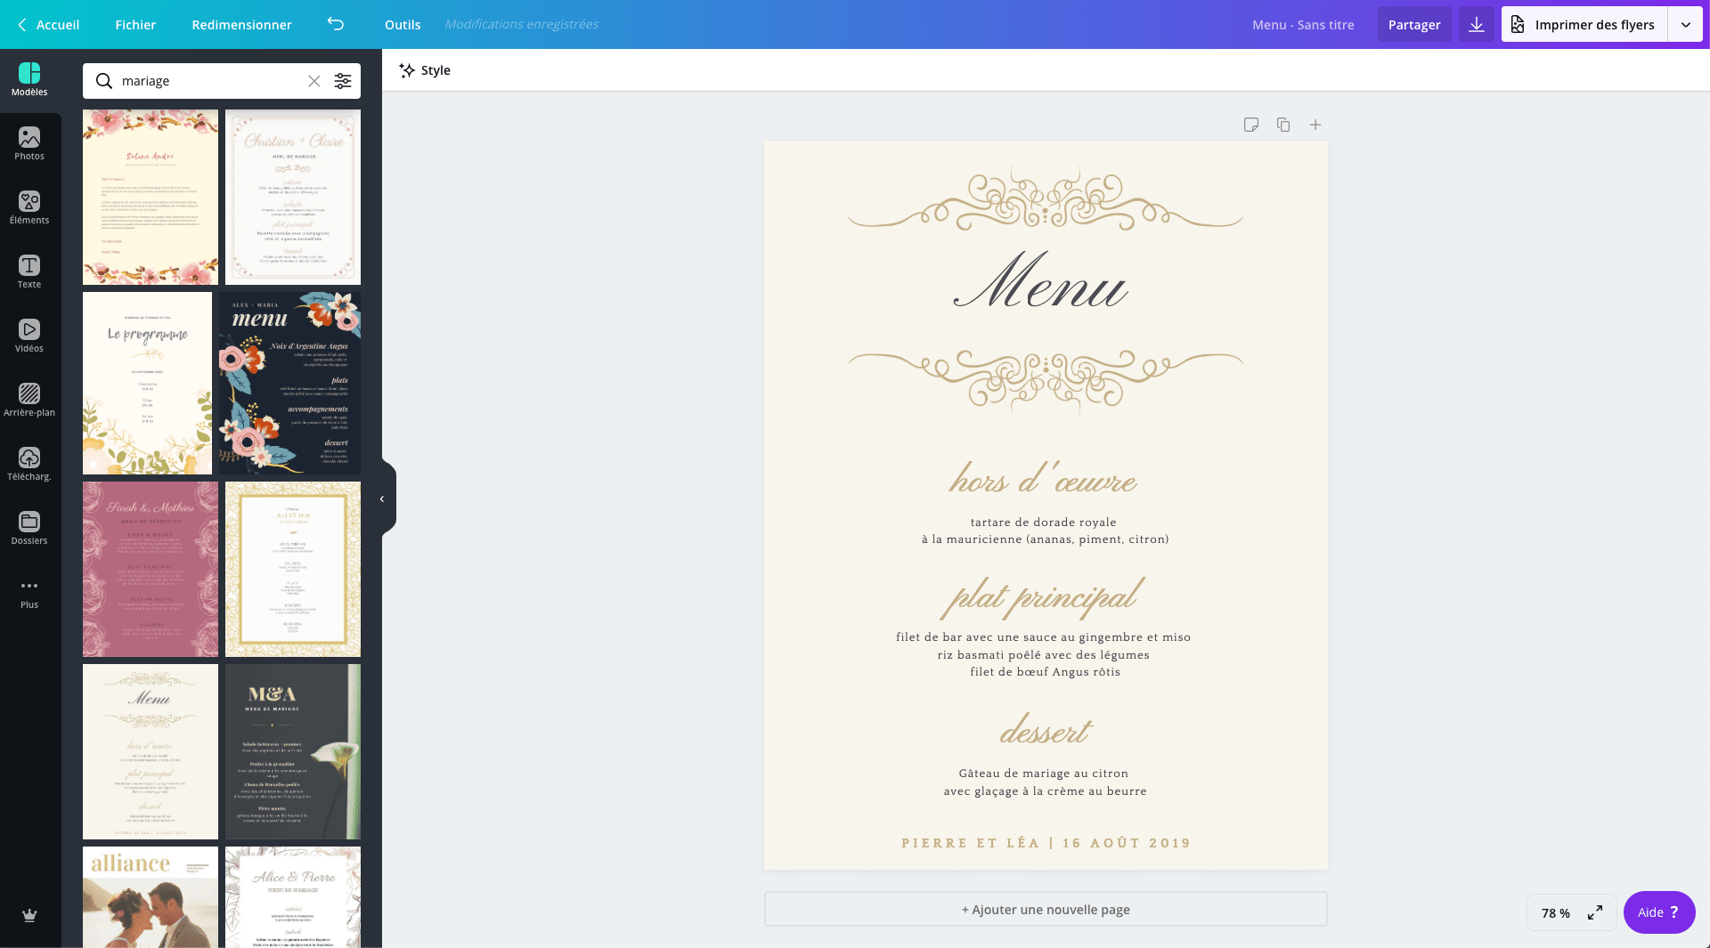This screenshot has width=1710, height=948.
Task: Expand the print options dropdown arrow
Action: click(1686, 25)
